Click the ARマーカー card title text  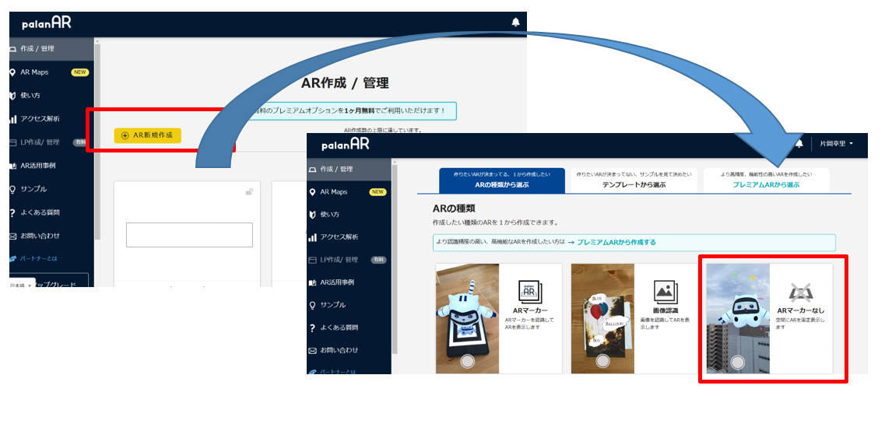[x=530, y=310]
